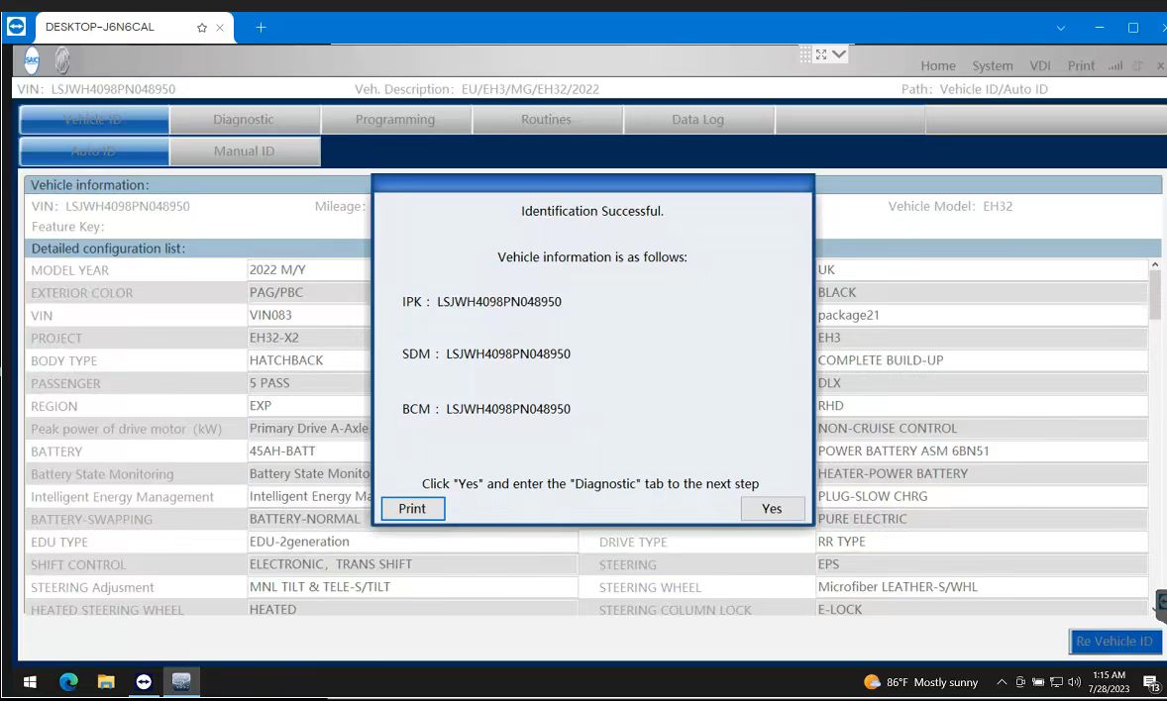Open the Microsoft Edge taskbar icon

(67, 681)
